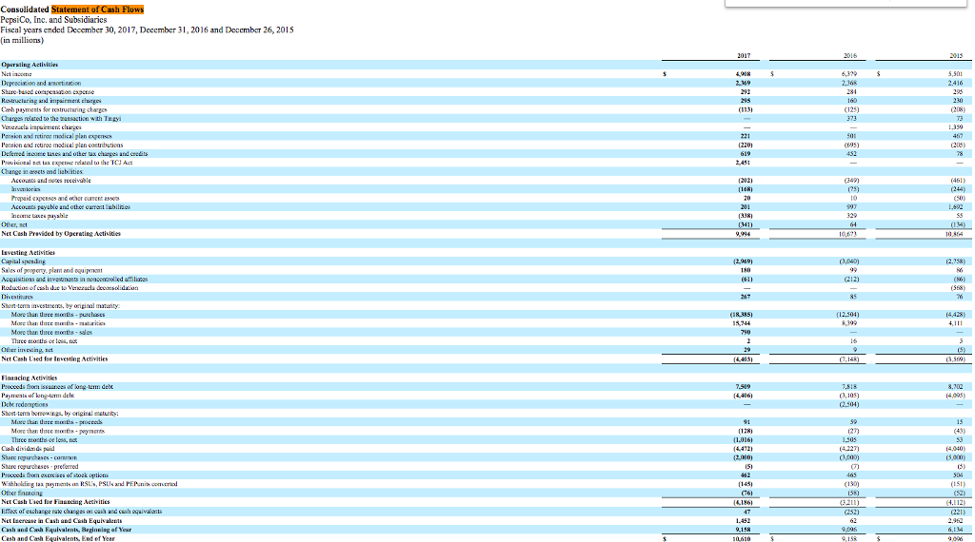Image resolution: width=975 pixels, height=542 pixels.
Task: Click 'Pension and retiree medical plan expenses' label
Action: tap(56, 136)
